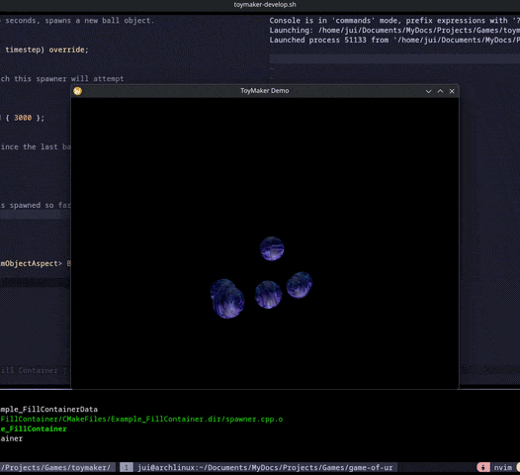Click bold green 'e_FillContainer' terminal line

coord(34,428)
